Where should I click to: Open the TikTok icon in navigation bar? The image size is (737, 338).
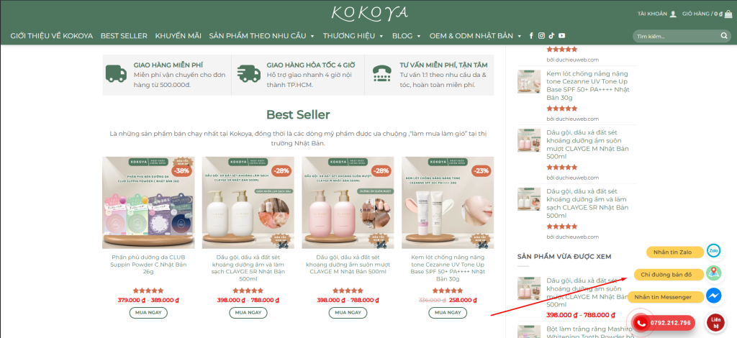coord(551,36)
